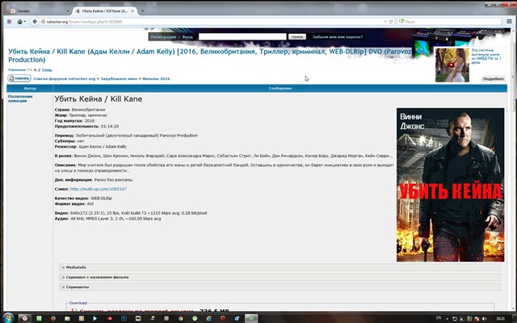
Task: Click the volume speaker tray icon
Action: click(484, 318)
